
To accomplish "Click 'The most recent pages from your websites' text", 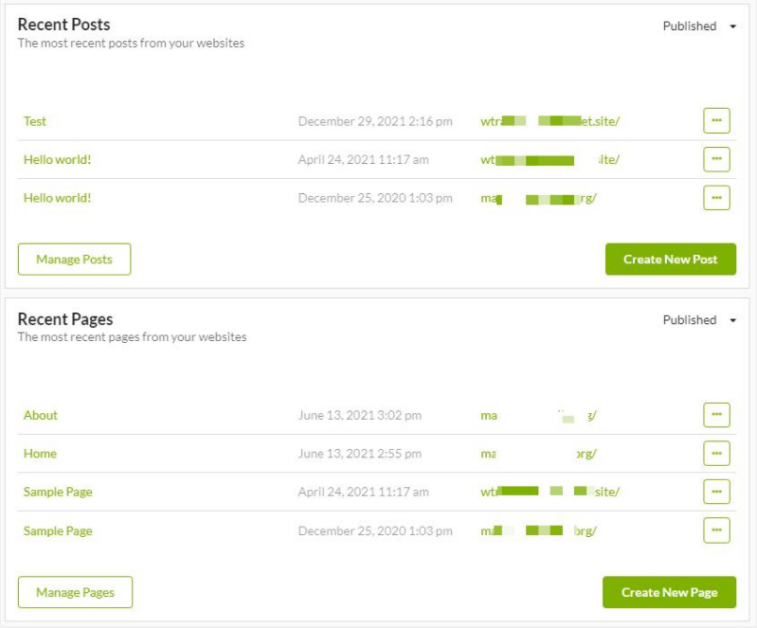I will (x=133, y=337).
